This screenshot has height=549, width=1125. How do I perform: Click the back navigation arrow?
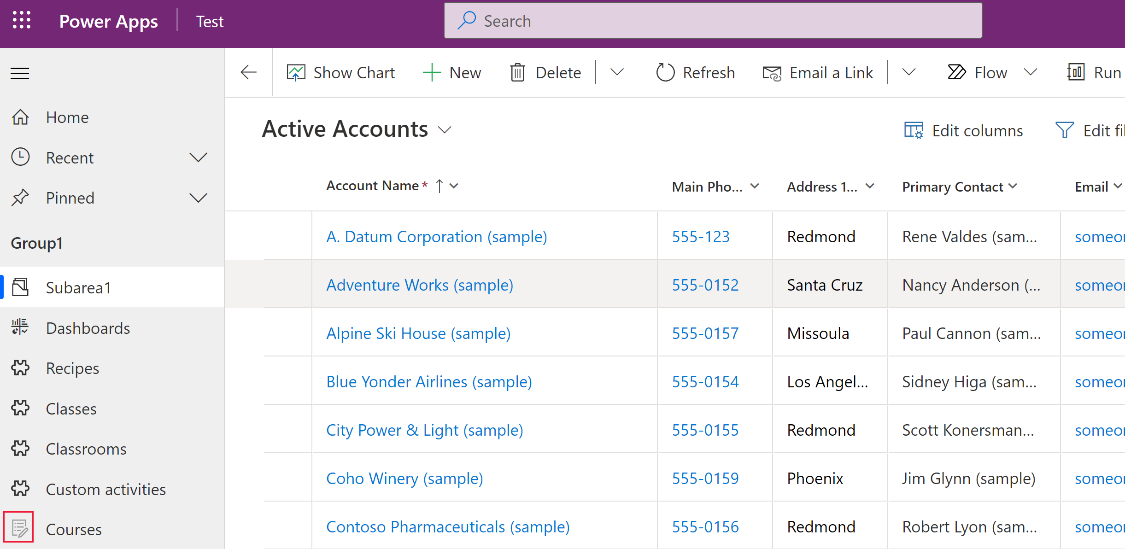point(249,72)
